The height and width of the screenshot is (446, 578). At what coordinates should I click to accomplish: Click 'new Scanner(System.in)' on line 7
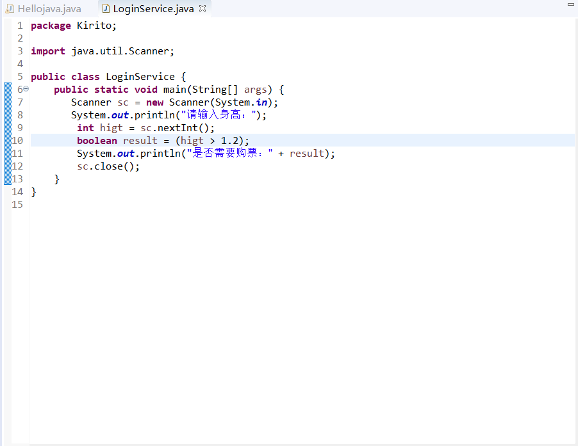coord(209,102)
